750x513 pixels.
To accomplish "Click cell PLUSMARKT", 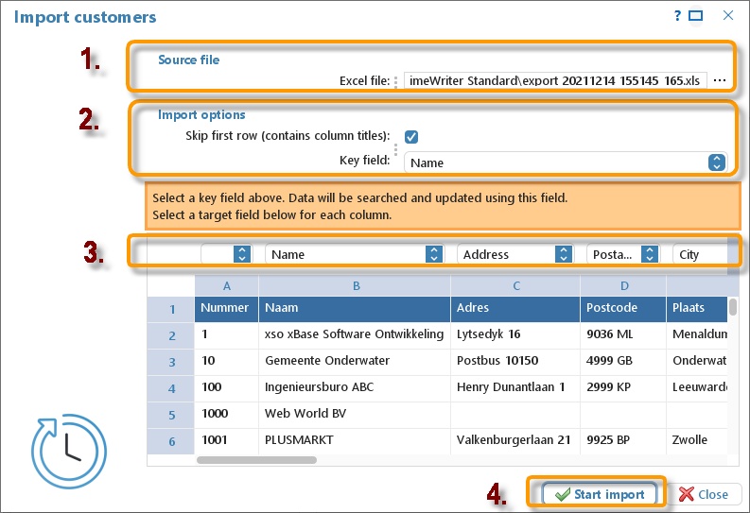I will 355,440.
